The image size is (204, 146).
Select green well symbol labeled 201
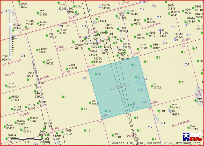click(x=158, y=111)
